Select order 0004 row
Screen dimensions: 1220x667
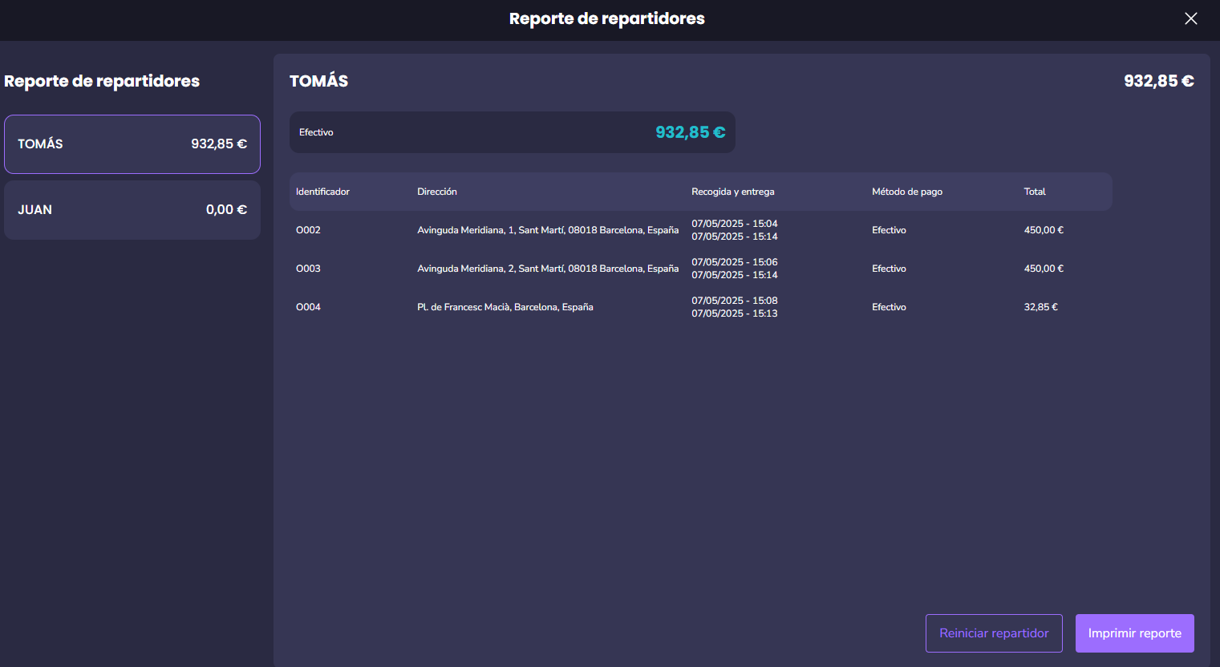pyautogui.click(x=308, y=307)
